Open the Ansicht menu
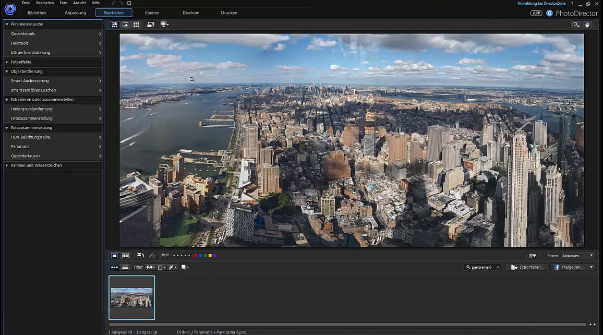This screenshot has width=603, height=335. pos(79,3)
